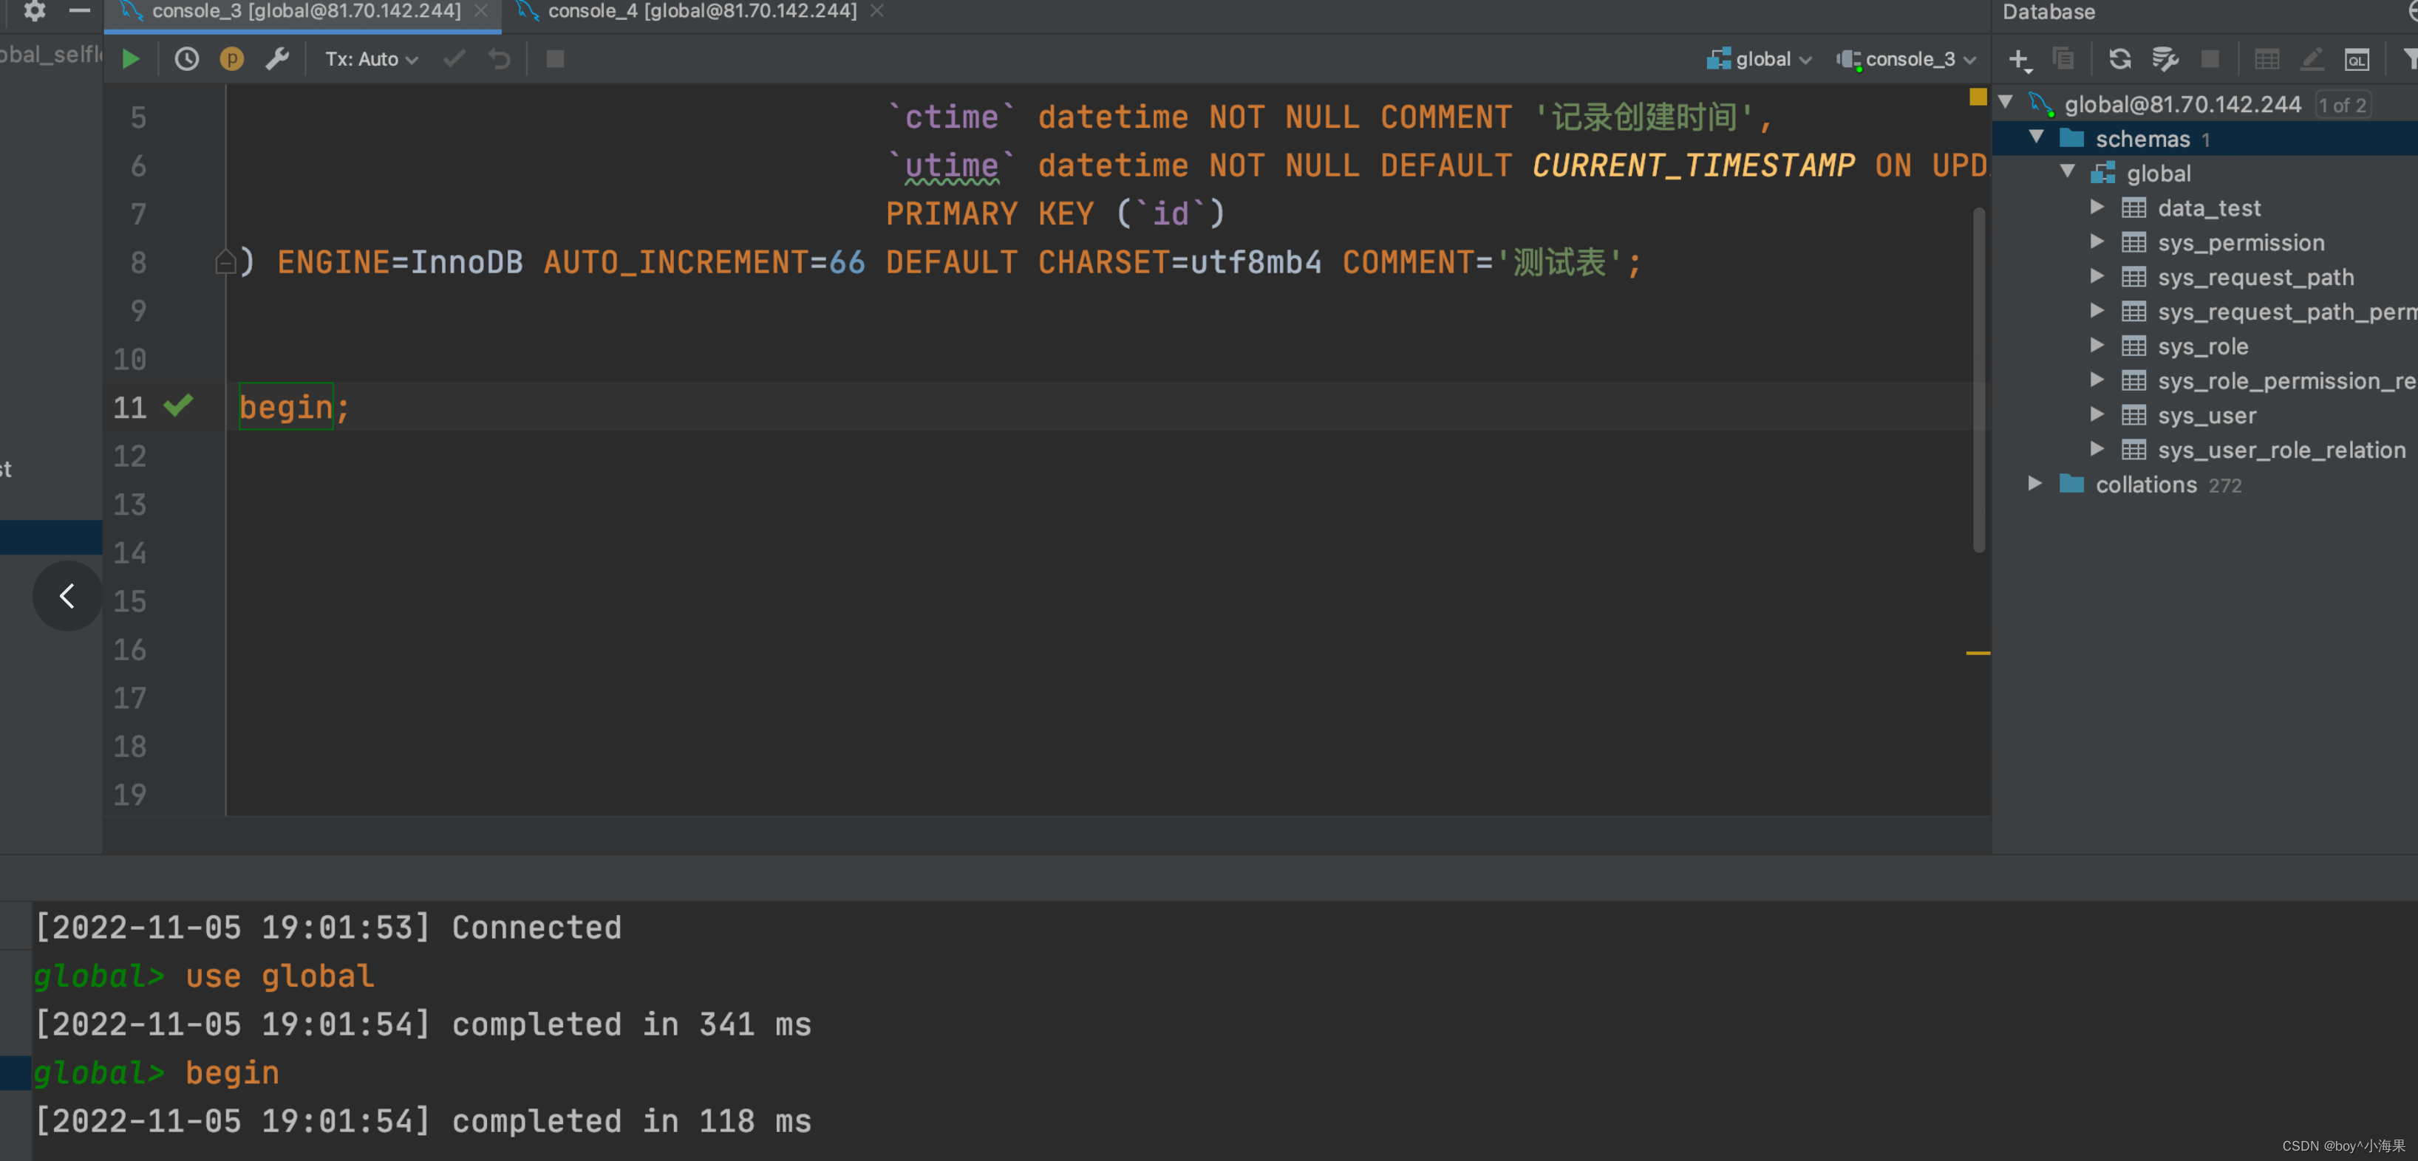Click the back chevron circle button
Screen dimensions: 2418x1161
tap(67, 595)
